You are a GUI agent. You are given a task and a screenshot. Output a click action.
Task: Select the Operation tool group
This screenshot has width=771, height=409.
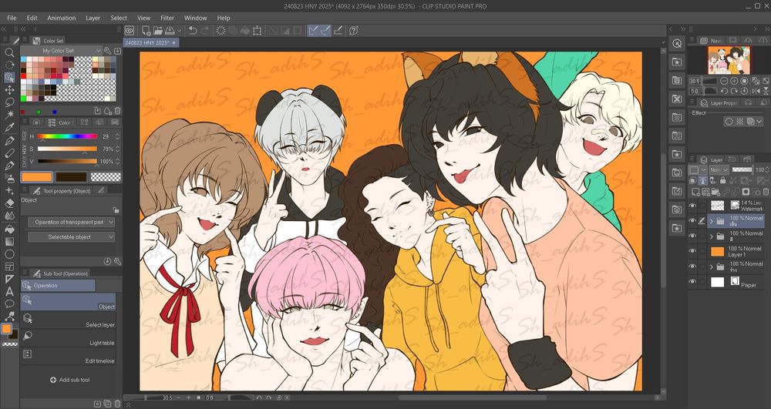(58, 285)
